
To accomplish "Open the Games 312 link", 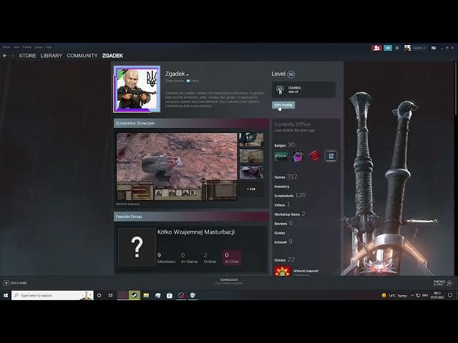I will click(x=286, y=177).
